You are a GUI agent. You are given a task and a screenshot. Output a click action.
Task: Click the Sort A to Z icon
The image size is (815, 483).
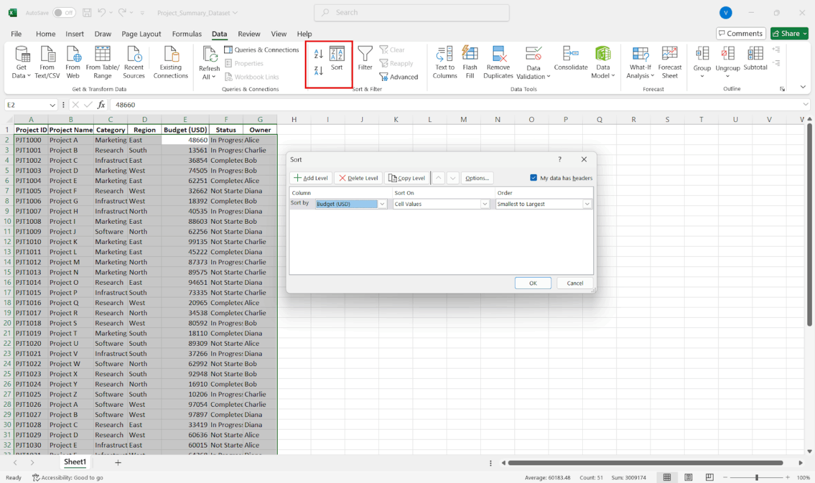click(x=318, y=54)
